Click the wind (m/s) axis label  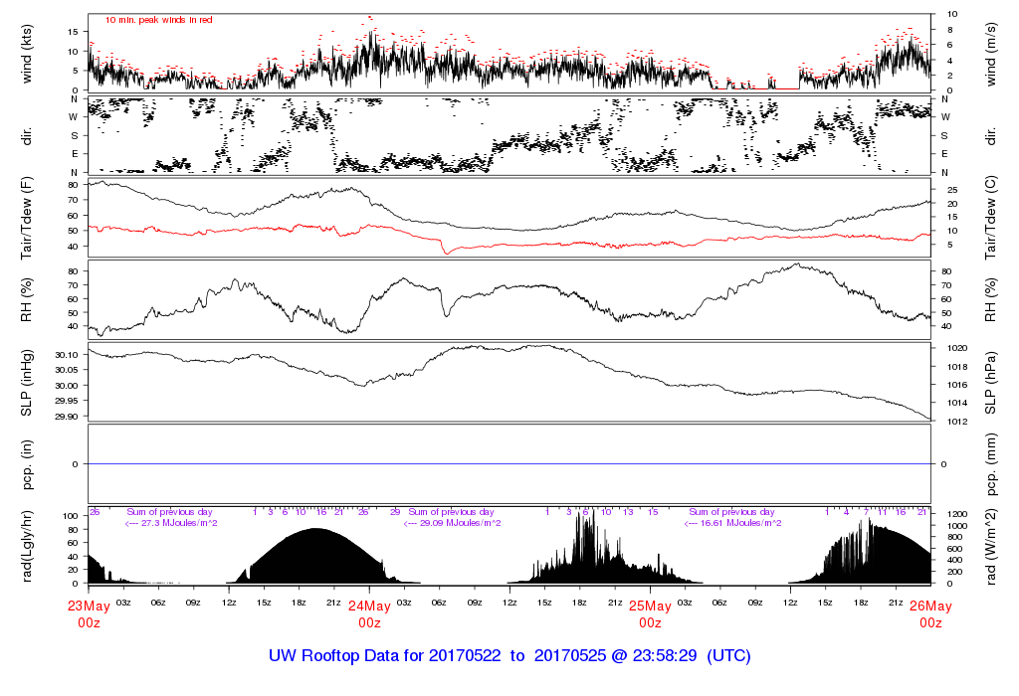[991, 52]
